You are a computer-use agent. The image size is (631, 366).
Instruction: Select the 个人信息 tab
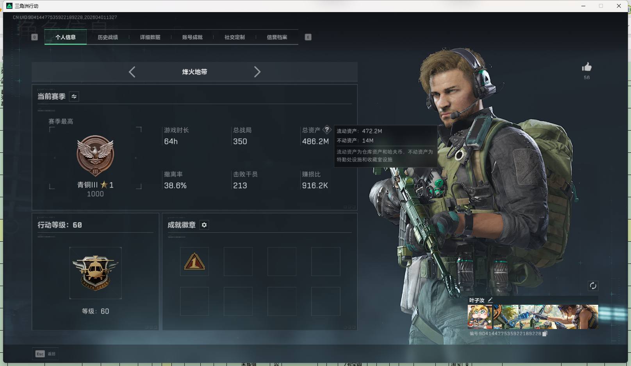pos(66,37)
